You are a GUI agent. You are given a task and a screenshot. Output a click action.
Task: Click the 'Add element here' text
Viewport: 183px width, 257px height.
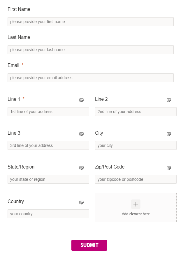(x=136, y=214)
